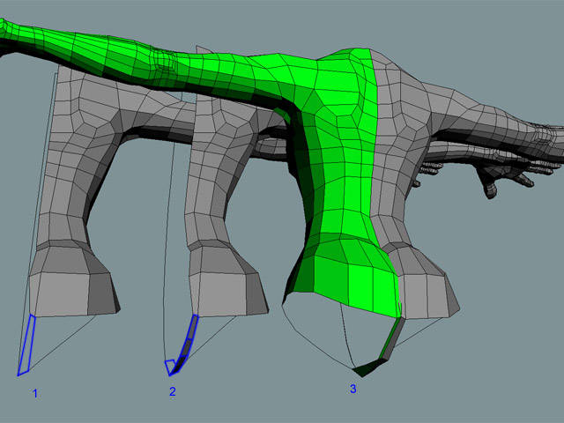564x423 pixels.
Task: Select the blue outlined polygon above label 1
Action: pyautogui.click(x=27, y=345)
